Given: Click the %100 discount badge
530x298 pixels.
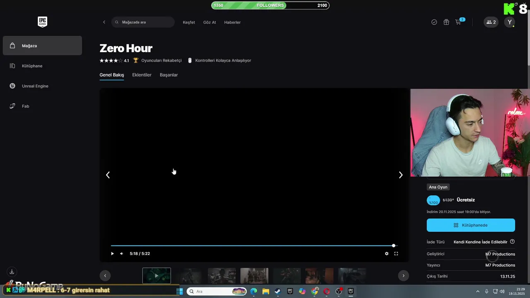Looking at the screenshot, I should (434, 200).
